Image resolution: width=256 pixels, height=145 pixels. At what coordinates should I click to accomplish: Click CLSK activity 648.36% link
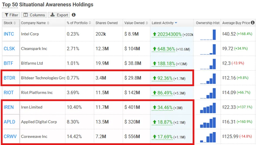164,49
